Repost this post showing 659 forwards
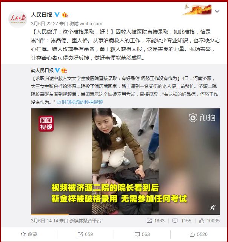This screenshot has width=228, height=242. 85,234
